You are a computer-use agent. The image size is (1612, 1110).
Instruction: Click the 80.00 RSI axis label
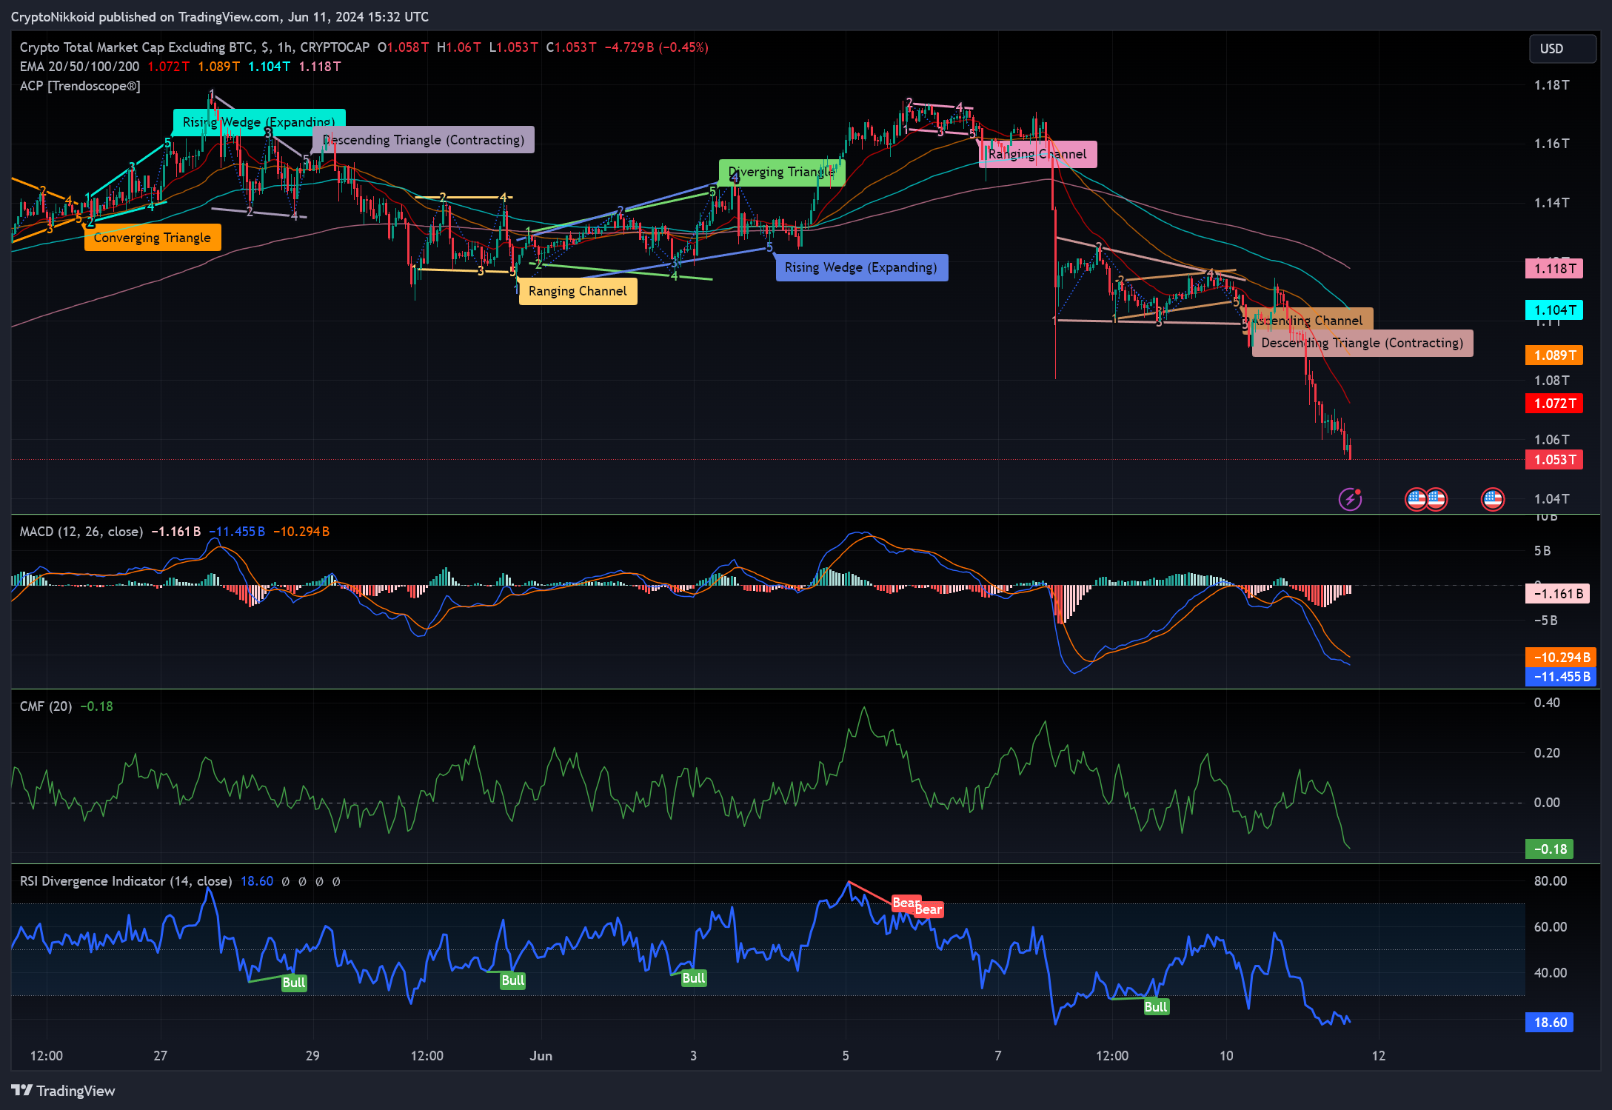pos(1550,881)
